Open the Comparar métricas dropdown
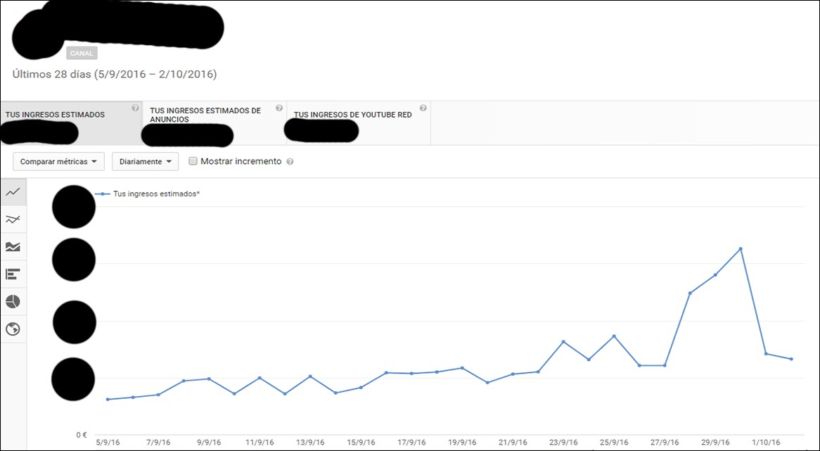 coord(58,162)
